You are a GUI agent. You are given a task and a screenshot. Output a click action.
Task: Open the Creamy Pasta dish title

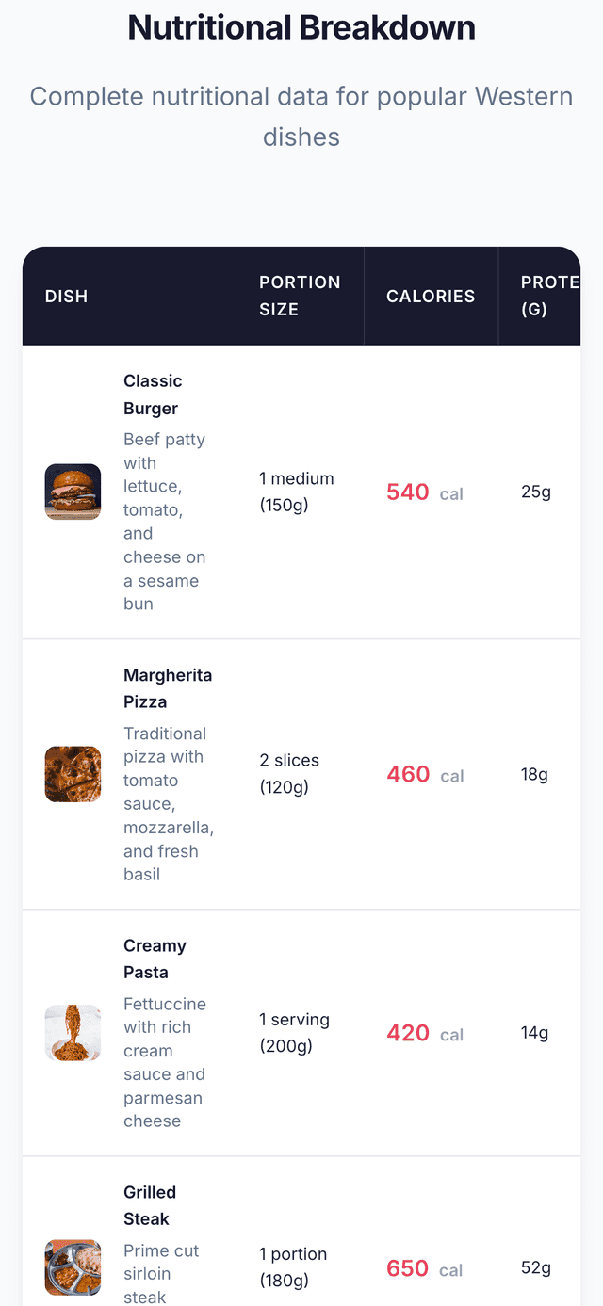click(x=155, y=959)
